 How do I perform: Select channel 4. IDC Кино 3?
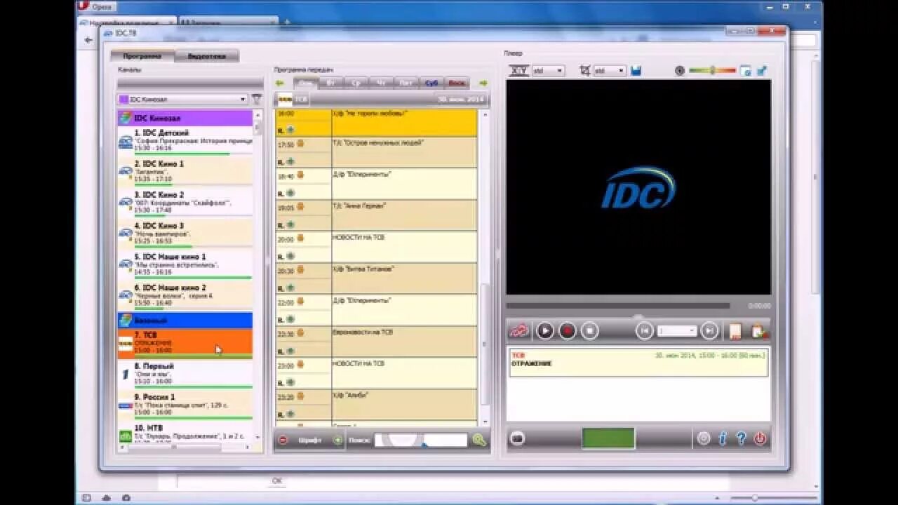(185, 234)
